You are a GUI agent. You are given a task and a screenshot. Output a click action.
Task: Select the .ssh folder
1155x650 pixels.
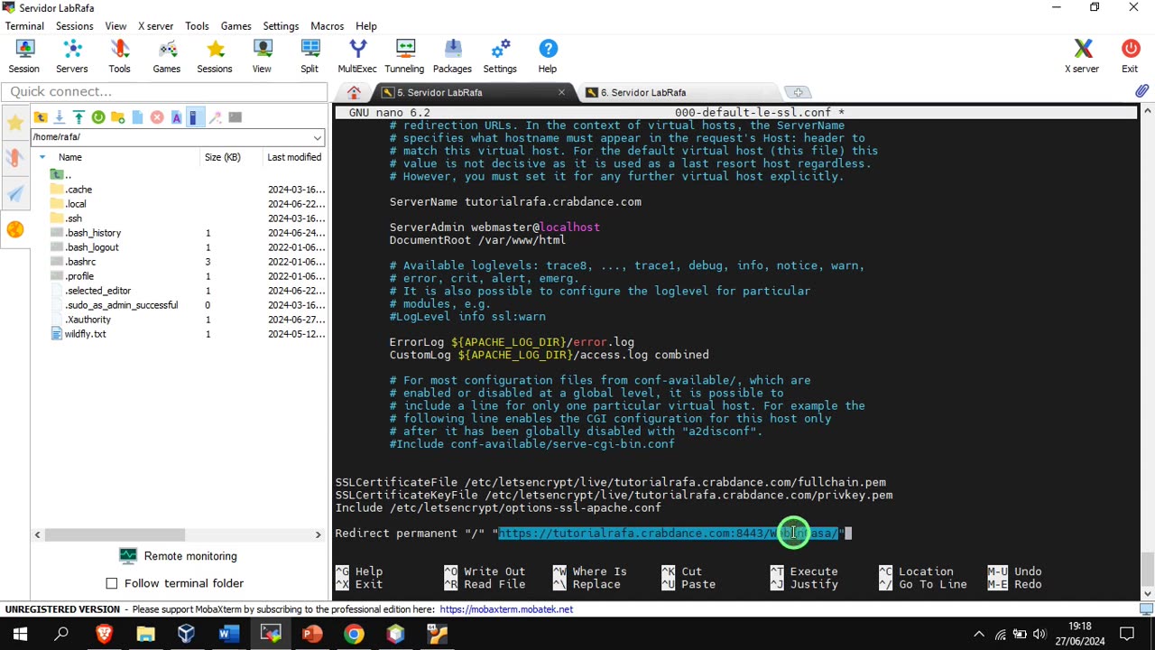[x=74, y=218]
